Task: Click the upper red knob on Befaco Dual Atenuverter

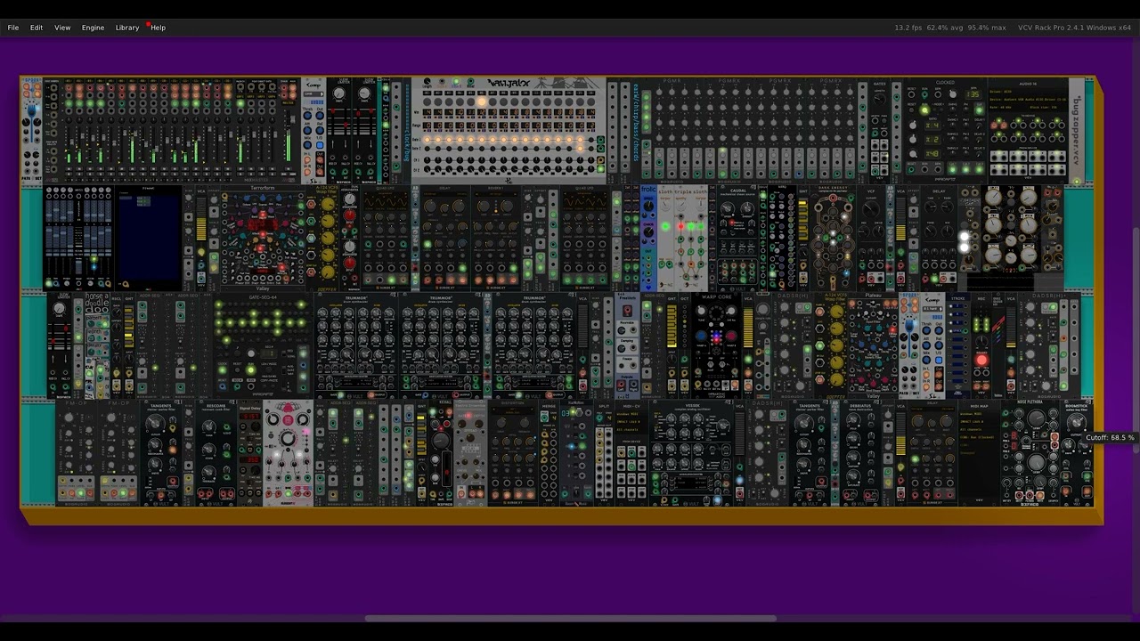Action: (x=349, y=216)
